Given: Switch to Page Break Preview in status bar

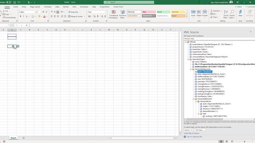Looking at the screenshot, I should point(232,141).
